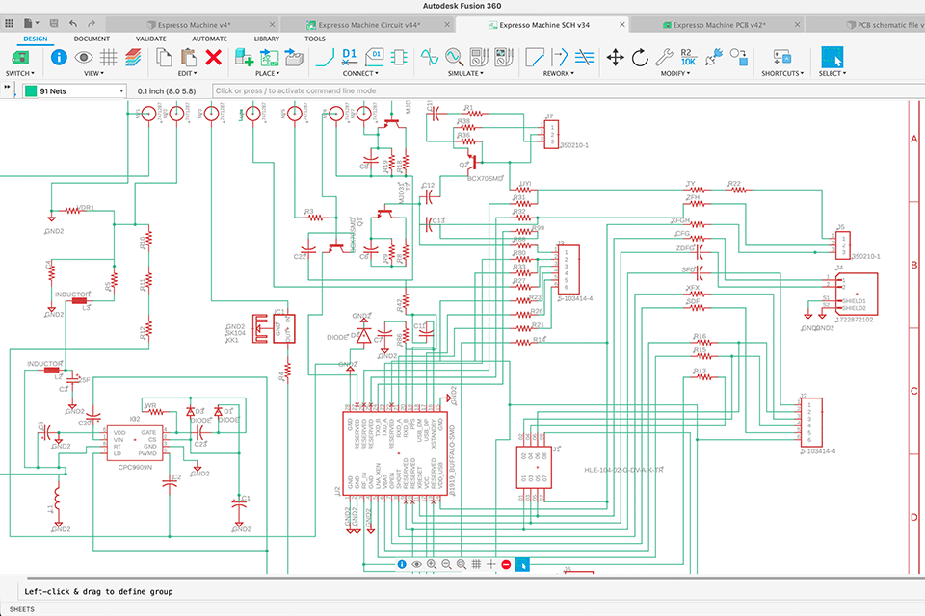Click the Shortcuts keyboard icon
The height and width of the screenshot is (616, 925).
point(782,57)
